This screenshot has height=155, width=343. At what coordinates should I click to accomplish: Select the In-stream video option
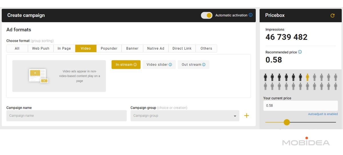pos(126,65)
